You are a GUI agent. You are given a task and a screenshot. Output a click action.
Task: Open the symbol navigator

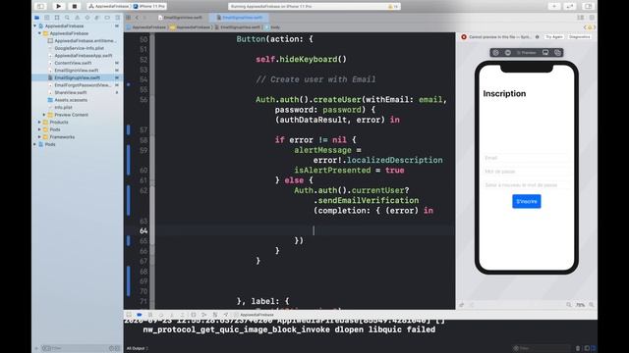[57, 18]
